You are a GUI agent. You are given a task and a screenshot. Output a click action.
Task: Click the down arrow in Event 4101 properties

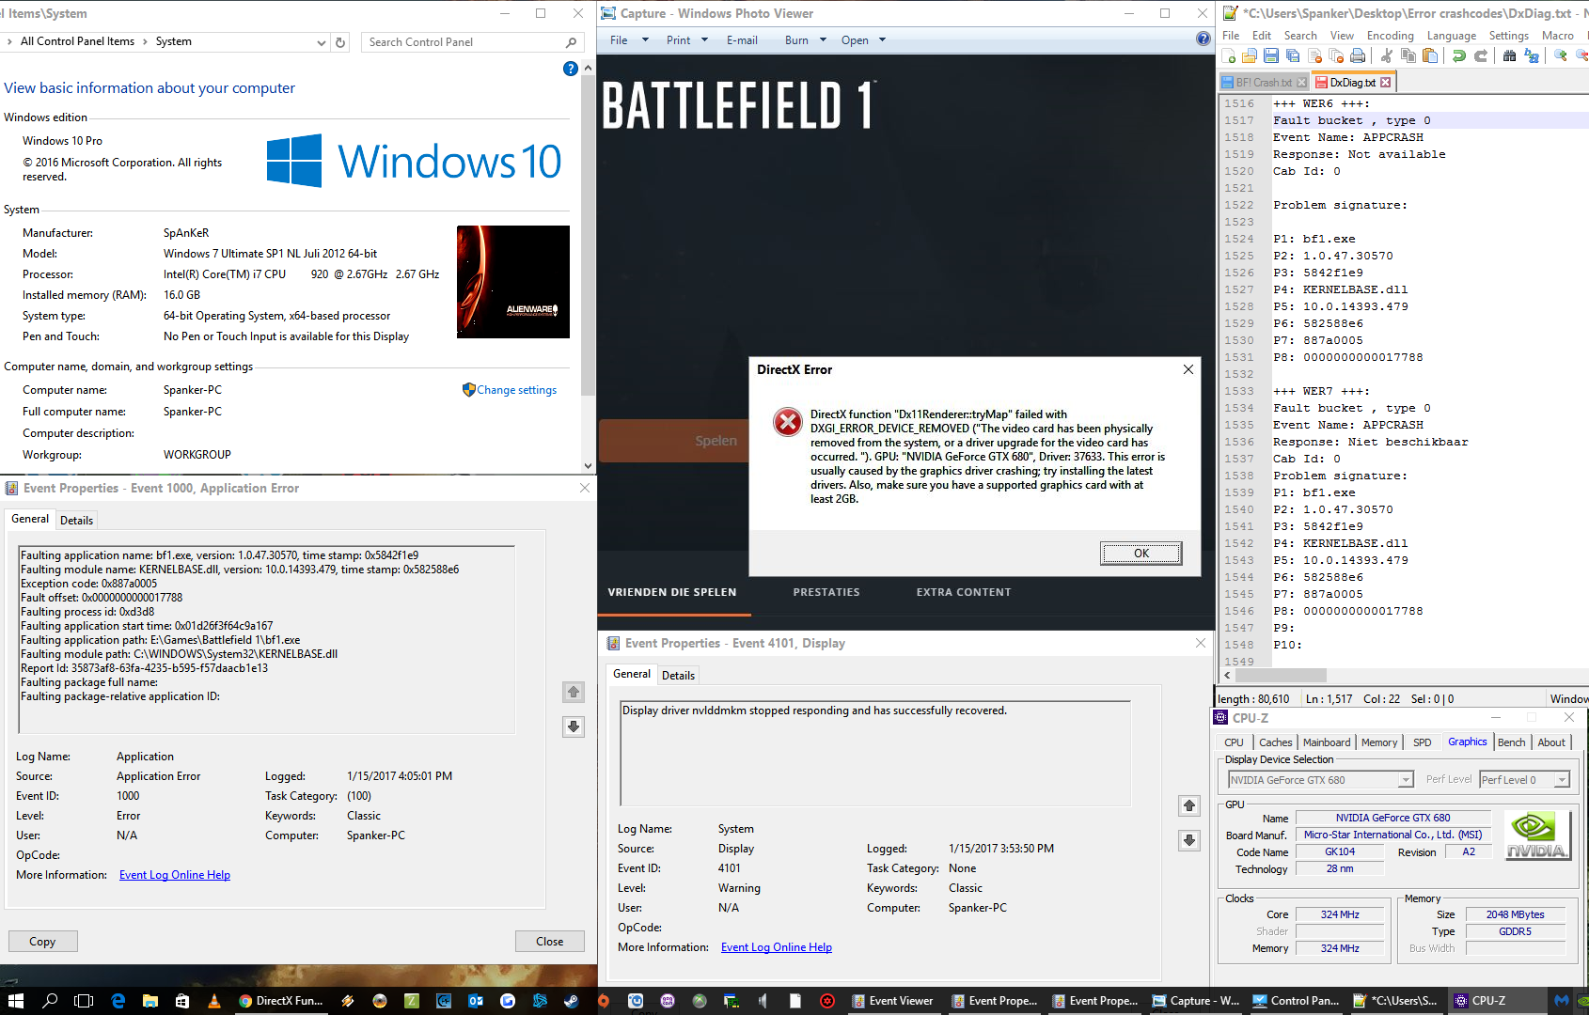click(1189, 840)
